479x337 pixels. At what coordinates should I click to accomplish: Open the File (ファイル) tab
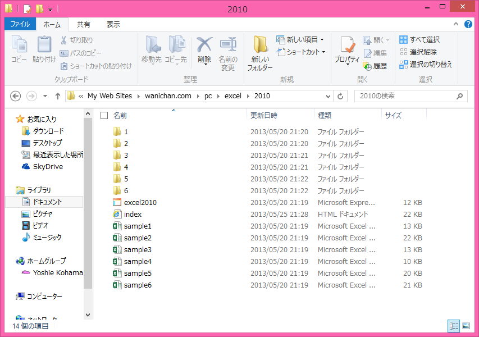coord(20,24)
